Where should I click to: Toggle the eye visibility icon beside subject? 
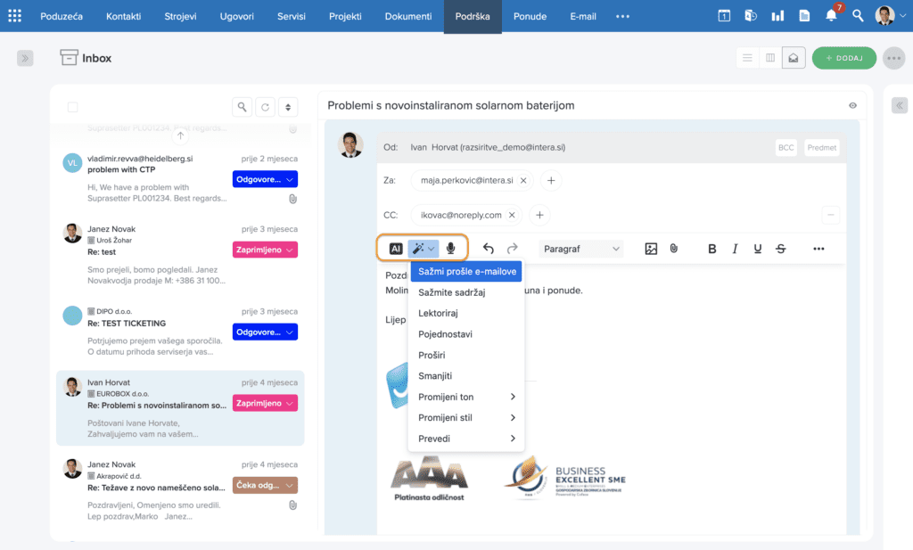point(852,105)
